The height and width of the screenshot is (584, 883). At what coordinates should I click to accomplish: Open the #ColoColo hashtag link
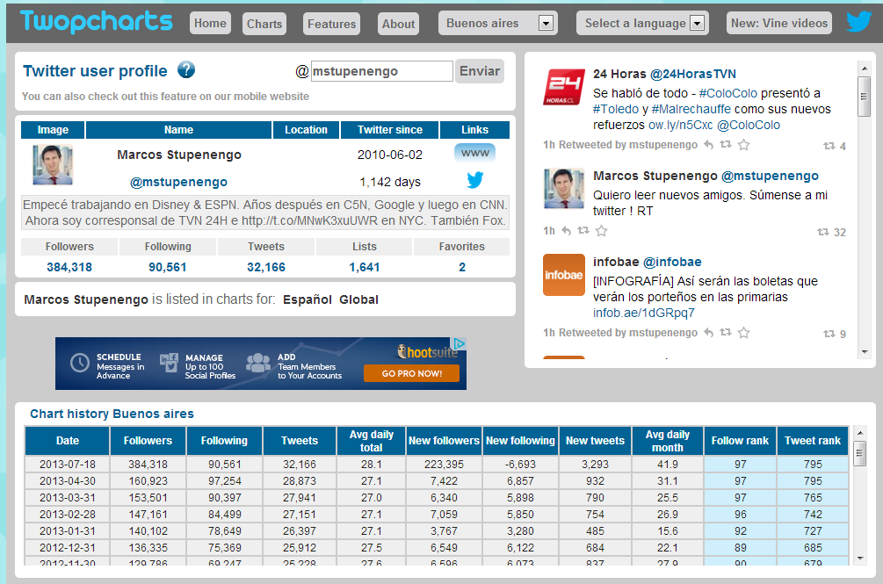[x=728, y=93]
